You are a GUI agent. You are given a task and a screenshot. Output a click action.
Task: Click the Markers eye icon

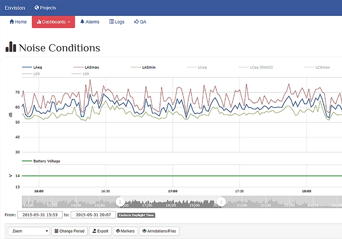pos(118,231)
